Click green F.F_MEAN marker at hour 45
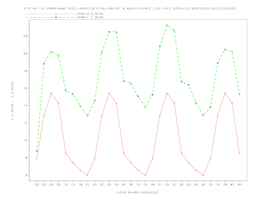 pyautogui.click(x=145, y=107)
